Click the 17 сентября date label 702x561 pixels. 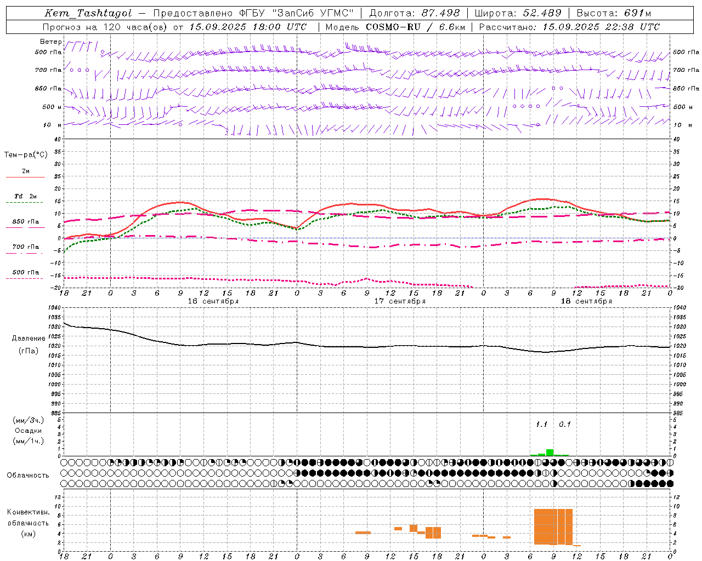400,301
